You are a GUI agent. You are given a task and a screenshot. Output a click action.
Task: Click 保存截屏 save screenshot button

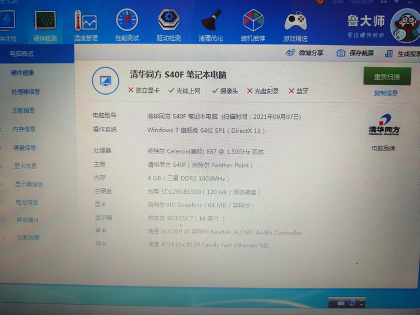click(361, 53)
